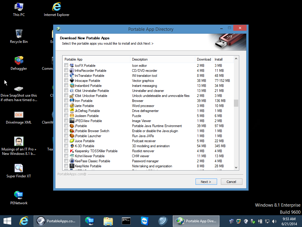Sort by the Description column header
This screenshot has height=227, width=302.
click(x=163, y=59)
